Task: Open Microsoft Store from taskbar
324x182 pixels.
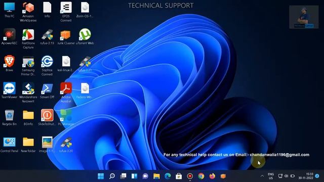Action: pyautogui.click(x=179, y=176)
